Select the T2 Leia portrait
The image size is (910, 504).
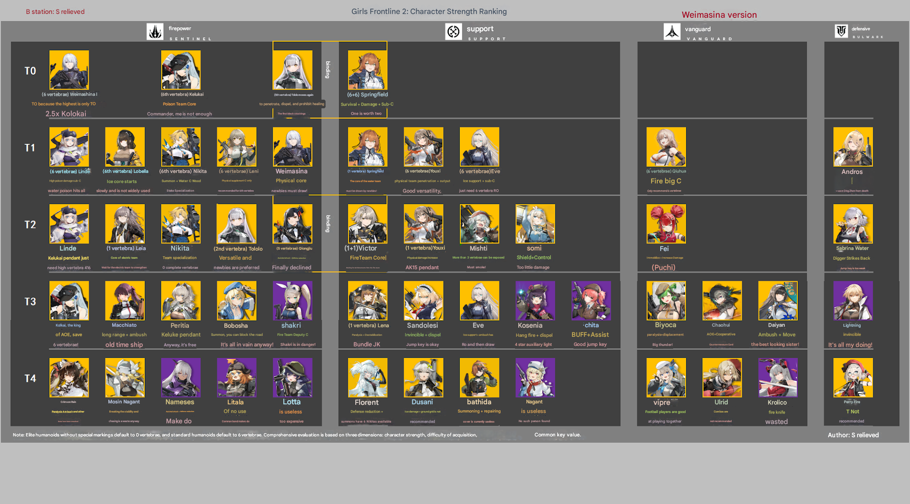tap(125, 224)
